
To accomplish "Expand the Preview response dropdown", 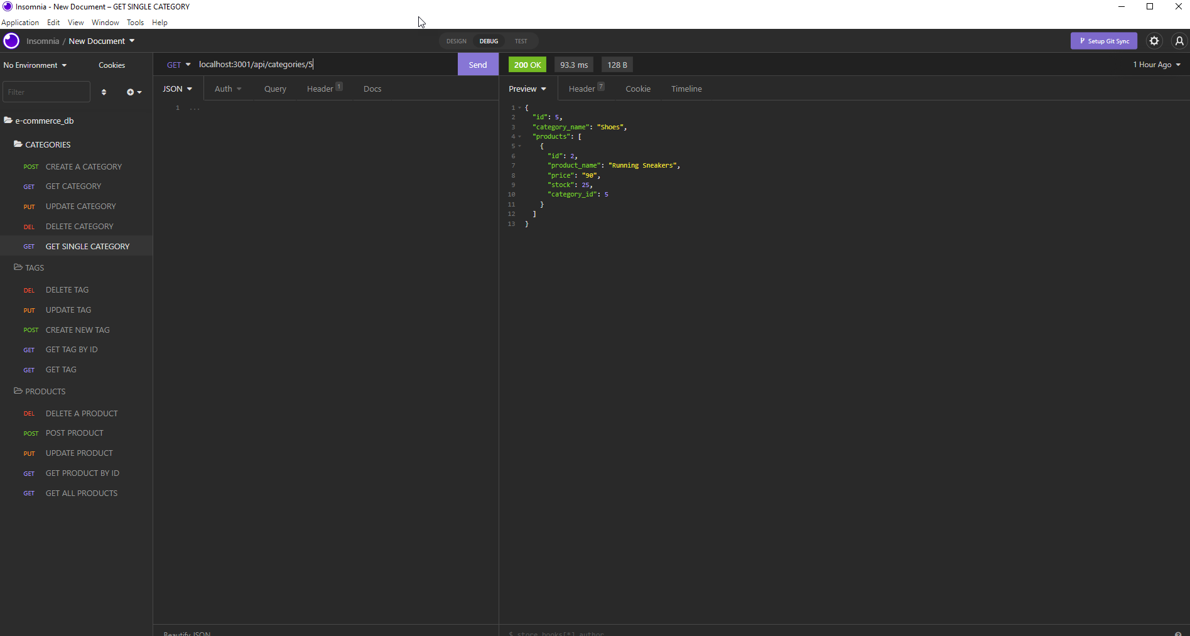I will pyautogui.click(x=527, y=89).
